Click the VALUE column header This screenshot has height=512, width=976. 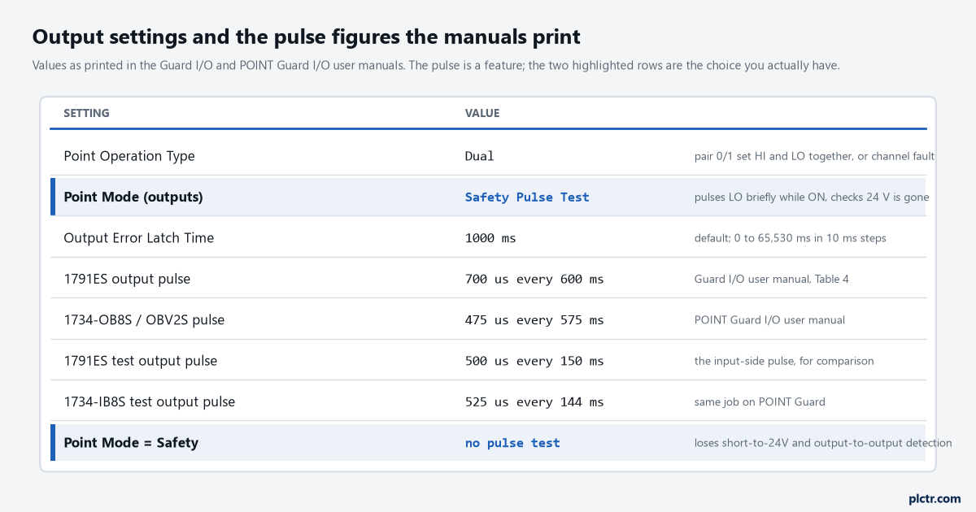point(482,113)
